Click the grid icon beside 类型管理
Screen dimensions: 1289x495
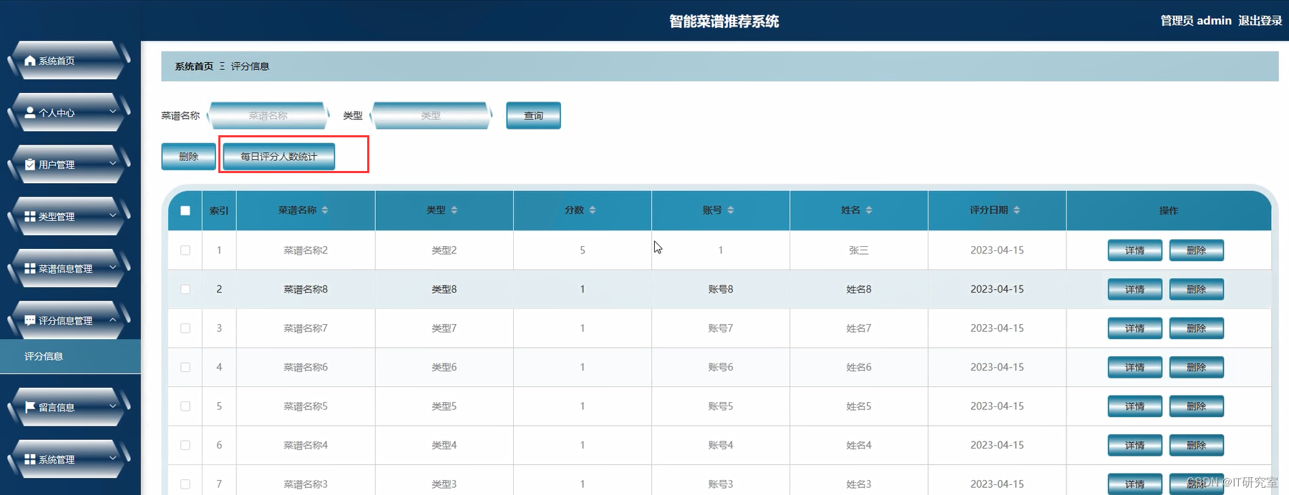click(x=30, y=216)
